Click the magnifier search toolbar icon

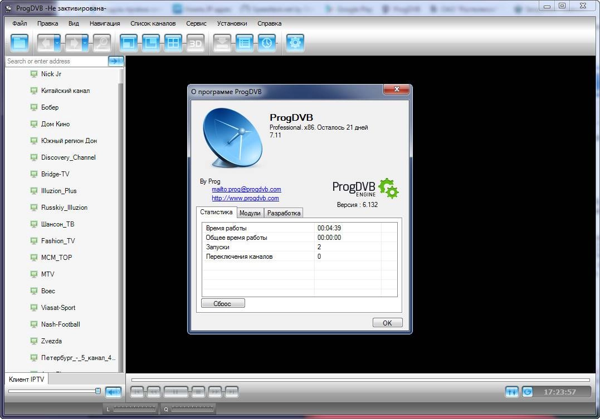point(102,43)
